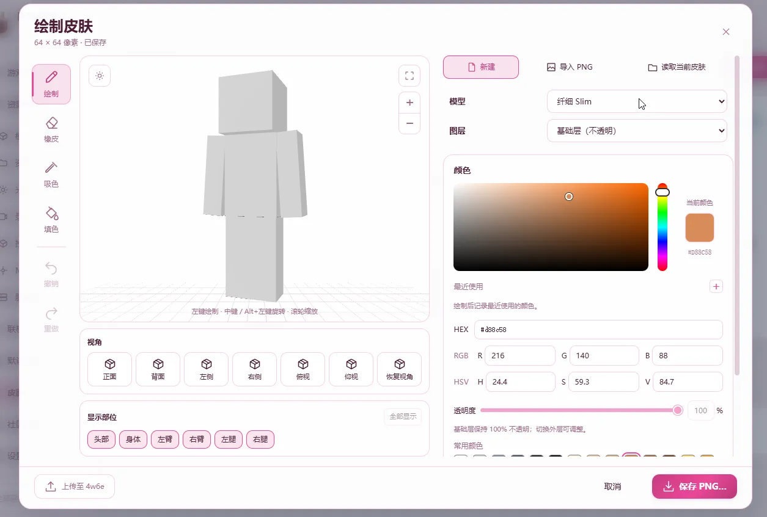The height and width of the screenshot is (517, 767).
Task: Add a recent color with the plus icon
Action: pos(716,286)
